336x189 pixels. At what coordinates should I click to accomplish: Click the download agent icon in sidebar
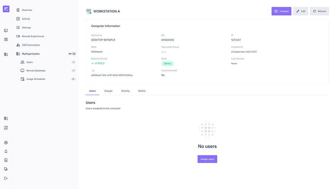[x=6, y=169]
